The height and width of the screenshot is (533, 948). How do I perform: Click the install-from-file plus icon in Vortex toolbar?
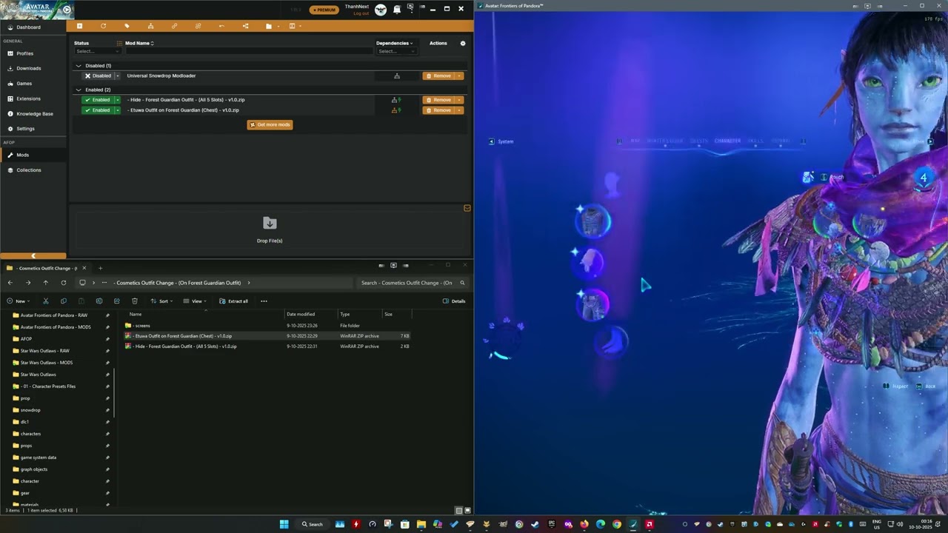coord(79,26)
